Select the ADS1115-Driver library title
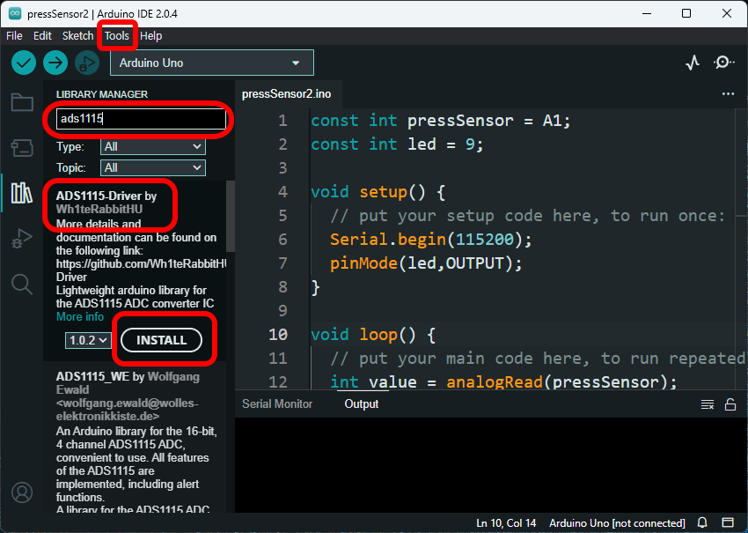This screenshot has width=748, height=533. (99, 196)
